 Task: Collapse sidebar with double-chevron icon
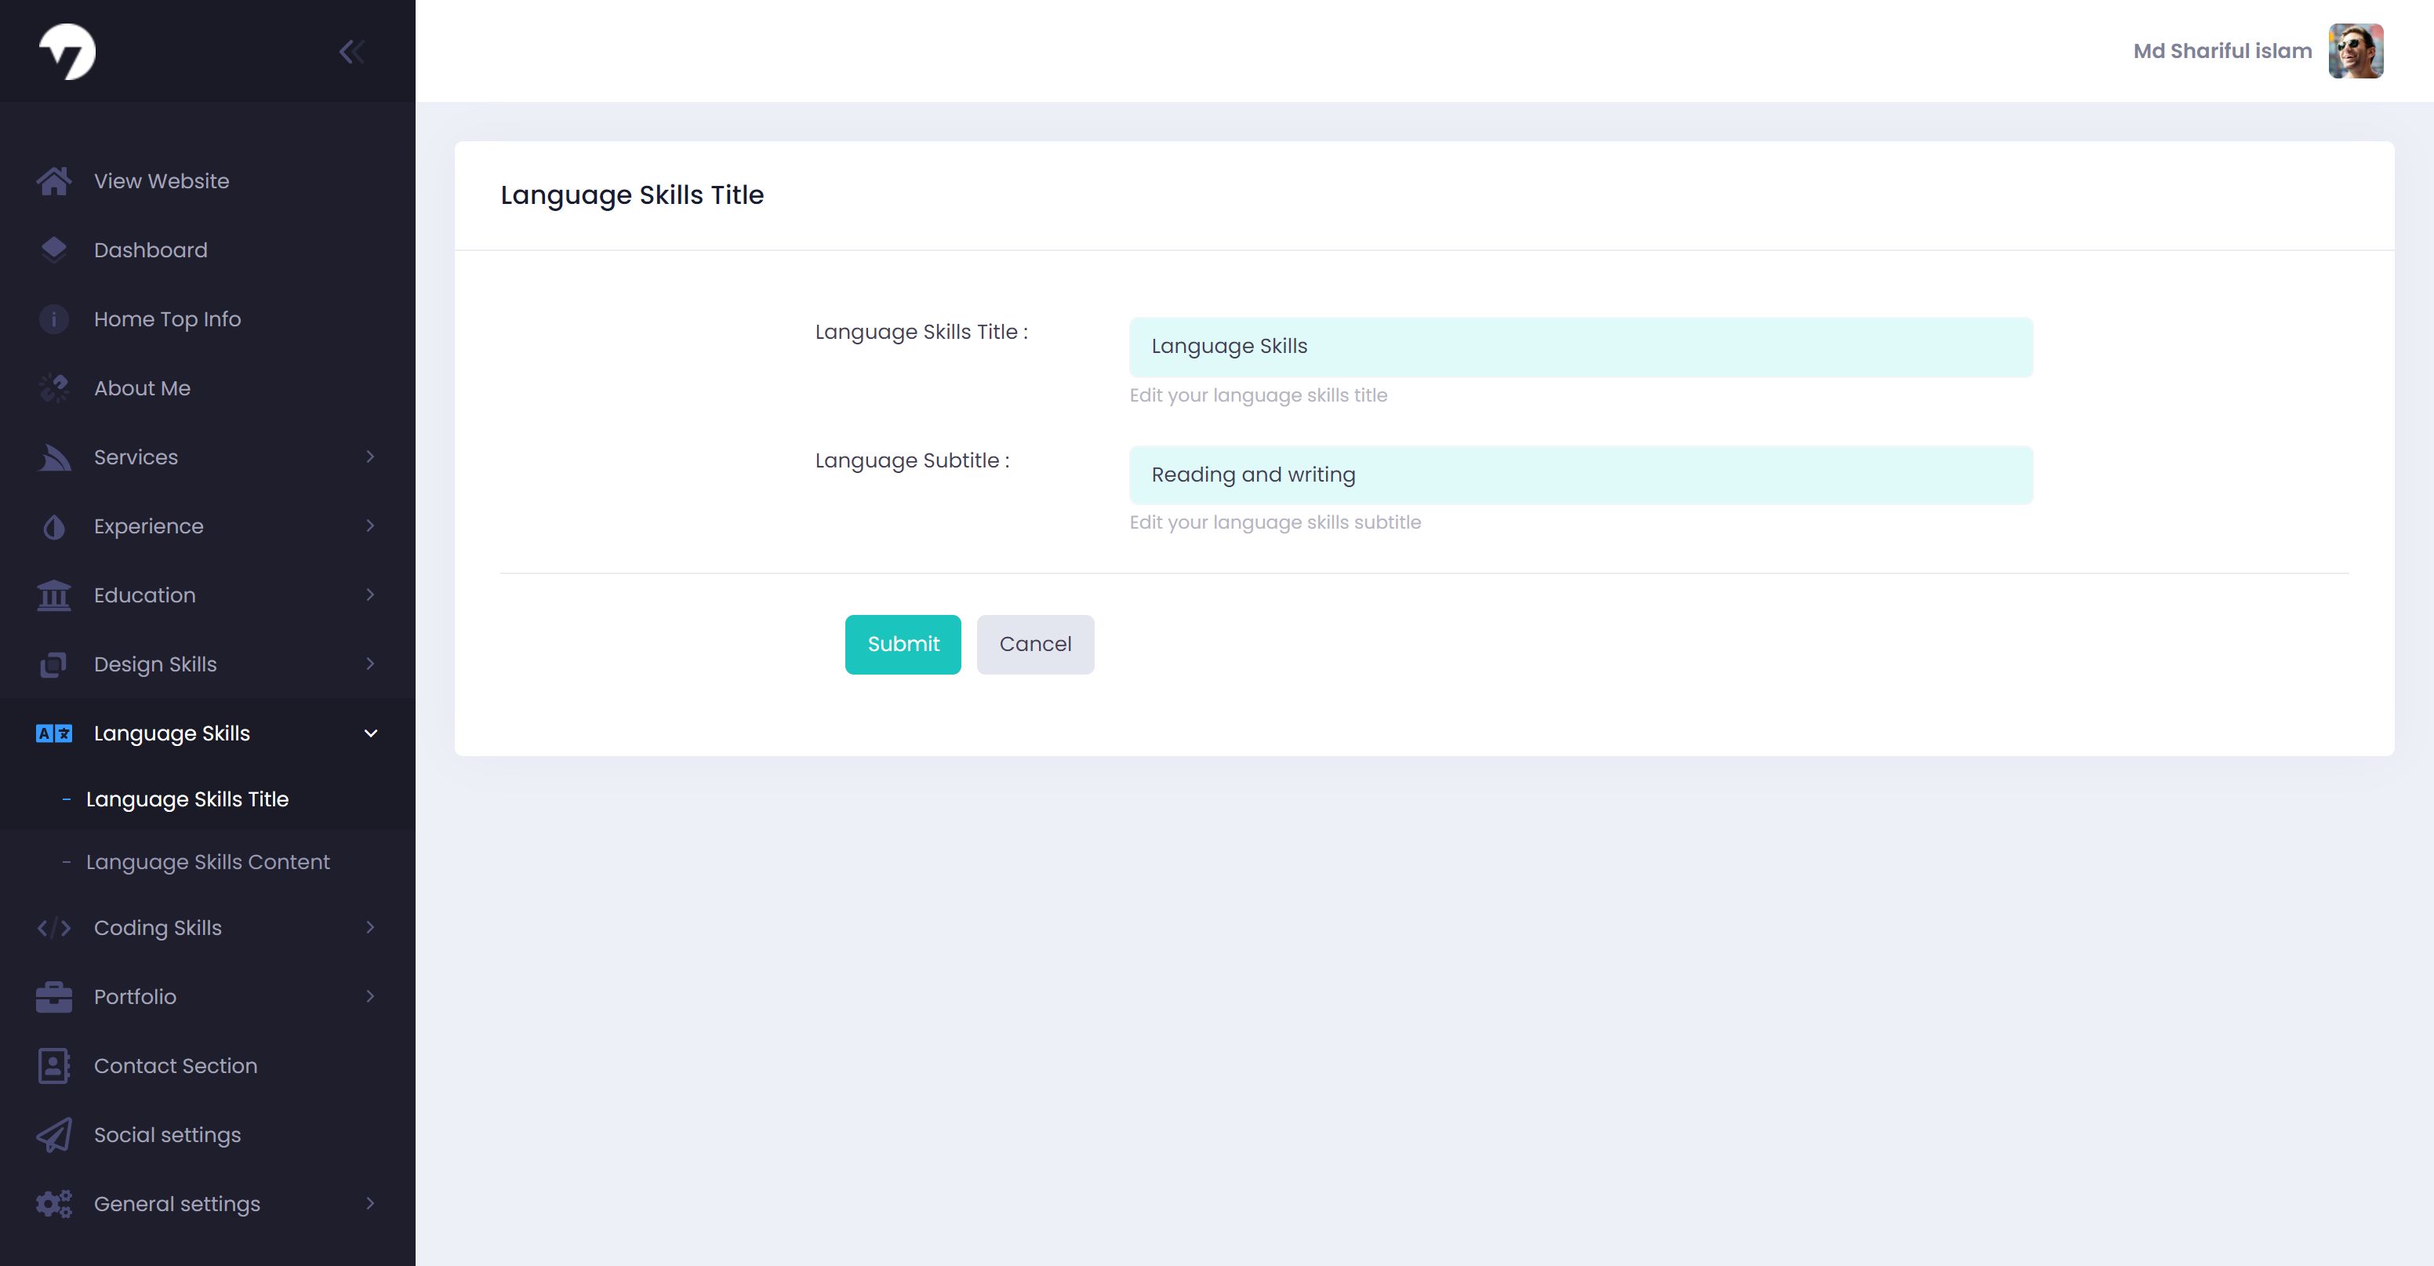tap(351, 51)
